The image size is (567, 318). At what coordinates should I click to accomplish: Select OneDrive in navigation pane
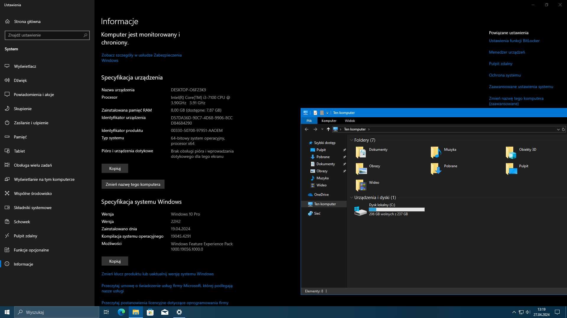point(321,195)
